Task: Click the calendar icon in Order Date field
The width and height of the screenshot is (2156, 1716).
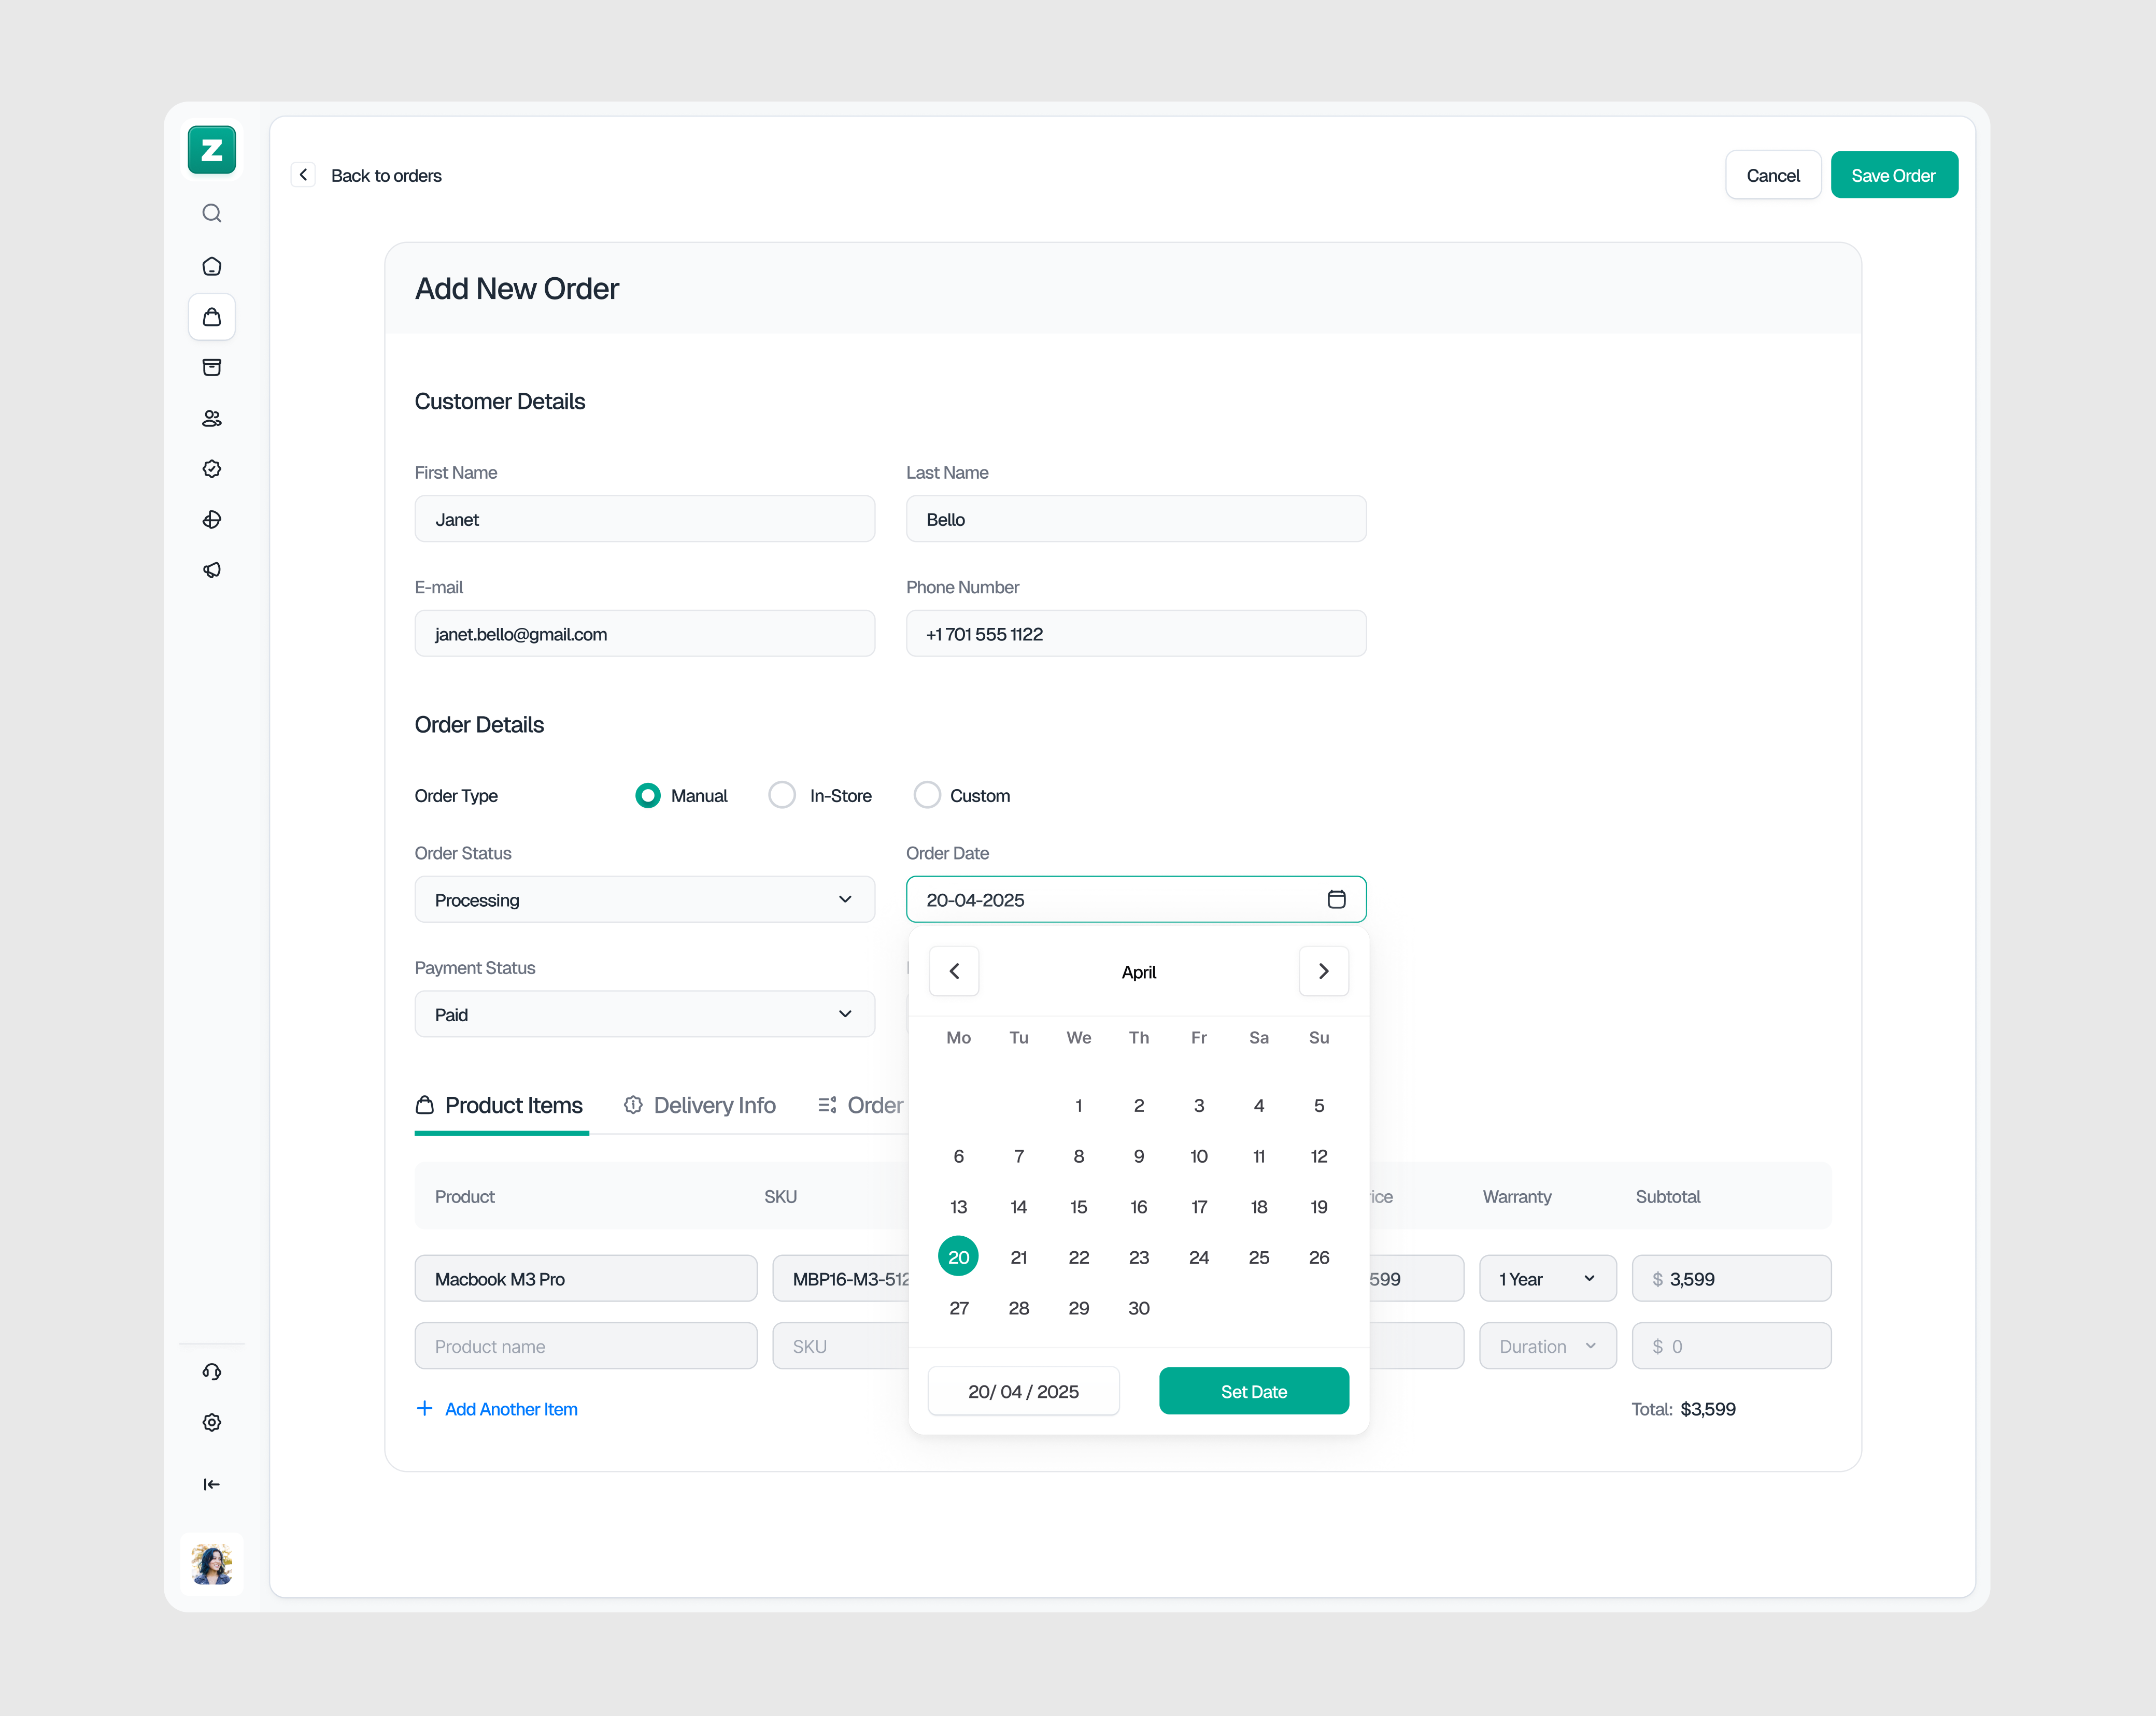Action: coord(1337,898)
